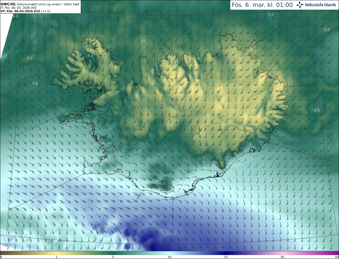
Task: Click the 4.3 value on the map
Action: [x=326, y=30]
